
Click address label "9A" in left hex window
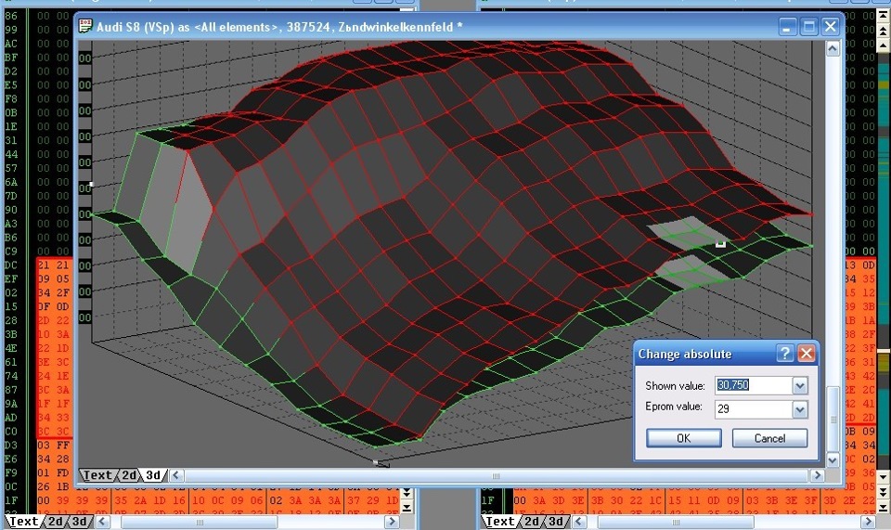tap(11, 404)
